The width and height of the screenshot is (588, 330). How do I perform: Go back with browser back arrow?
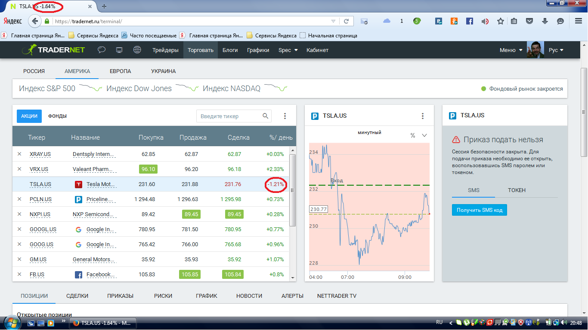[35, 21]
